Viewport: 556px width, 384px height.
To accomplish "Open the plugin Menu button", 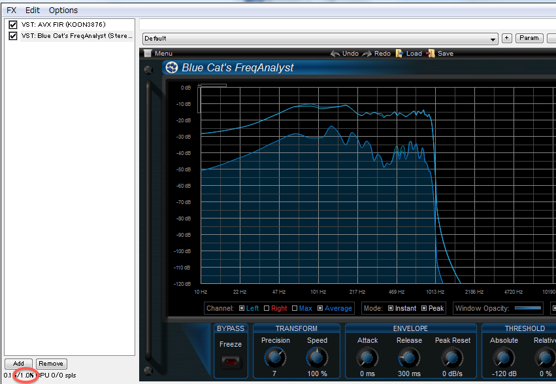I will tap(163, 53).
